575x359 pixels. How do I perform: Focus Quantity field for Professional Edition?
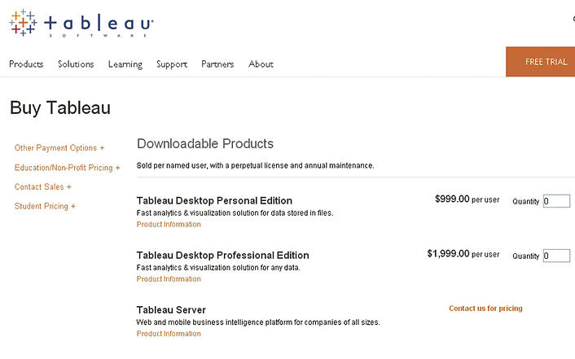[x=556, y=256]
